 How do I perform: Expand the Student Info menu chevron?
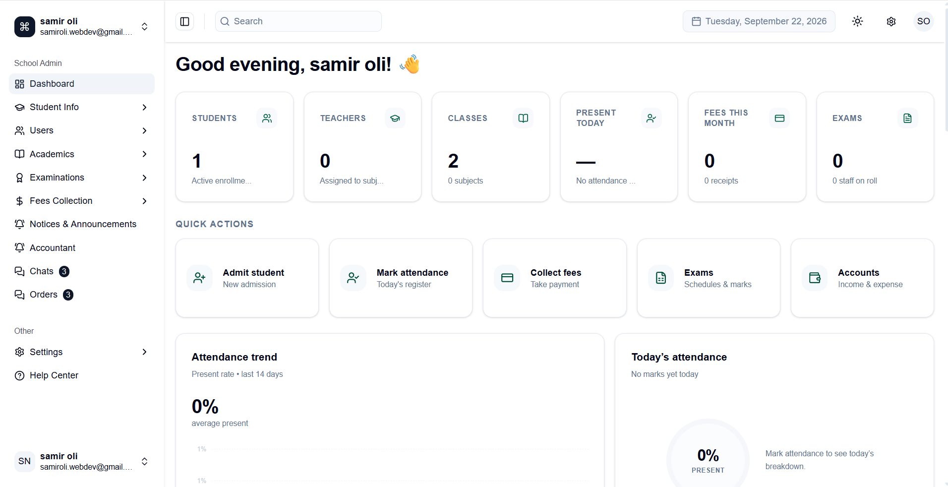(144, 107)
